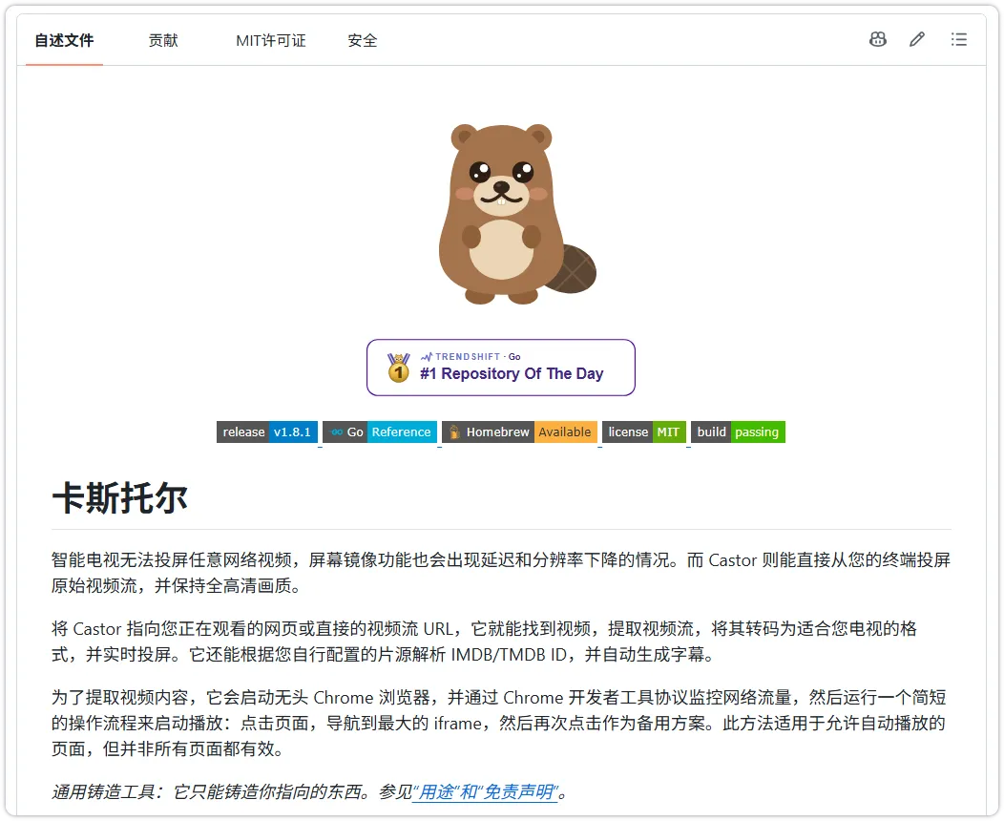Click the TRENDSHIFT · Go label text
The width and height of the screenshot is (1004, 821).
click(471, 357)
